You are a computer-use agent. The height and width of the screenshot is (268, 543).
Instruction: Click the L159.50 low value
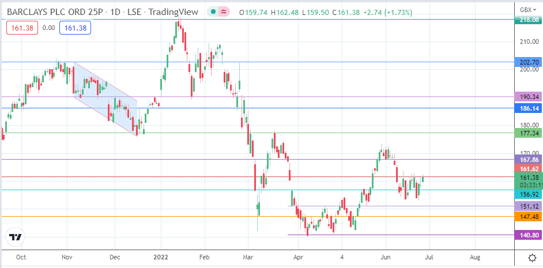315,13
